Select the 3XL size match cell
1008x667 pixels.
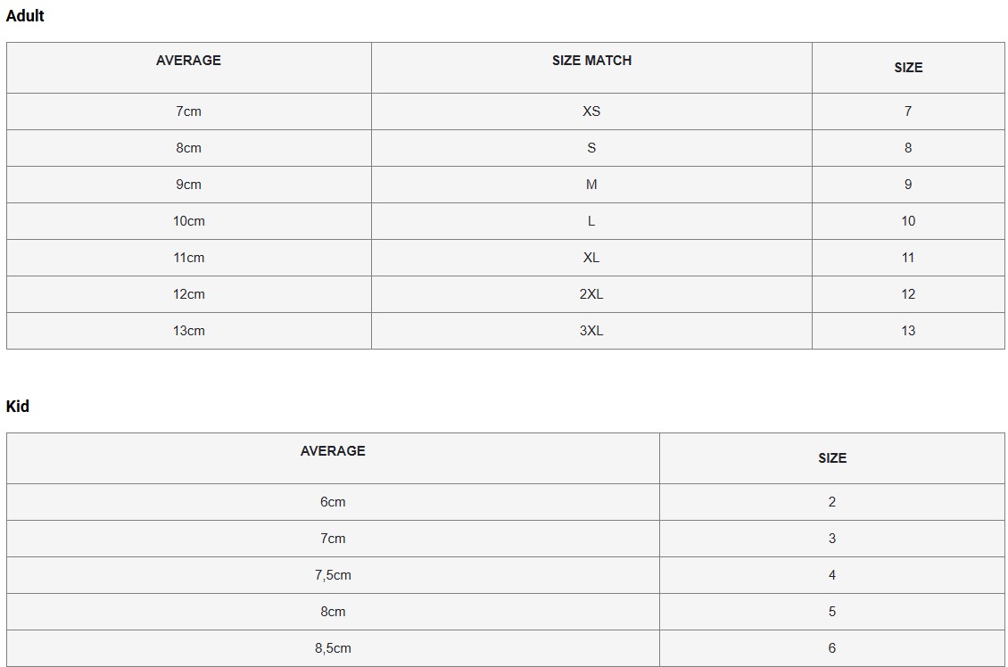click(591, 331)
